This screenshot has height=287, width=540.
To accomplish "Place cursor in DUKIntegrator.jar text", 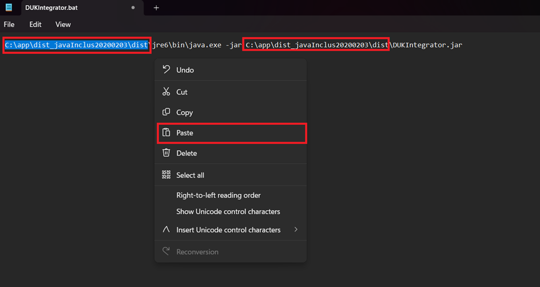I will [x=428, y=45].
